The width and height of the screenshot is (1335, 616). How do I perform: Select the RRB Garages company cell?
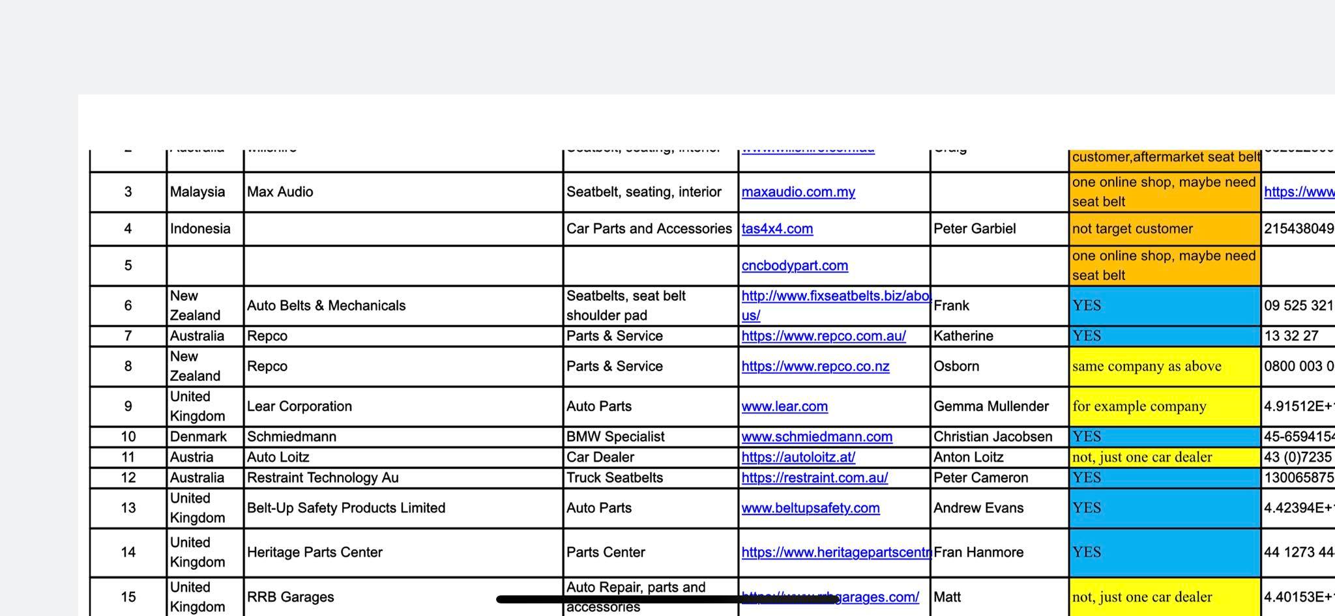point(403,597)
